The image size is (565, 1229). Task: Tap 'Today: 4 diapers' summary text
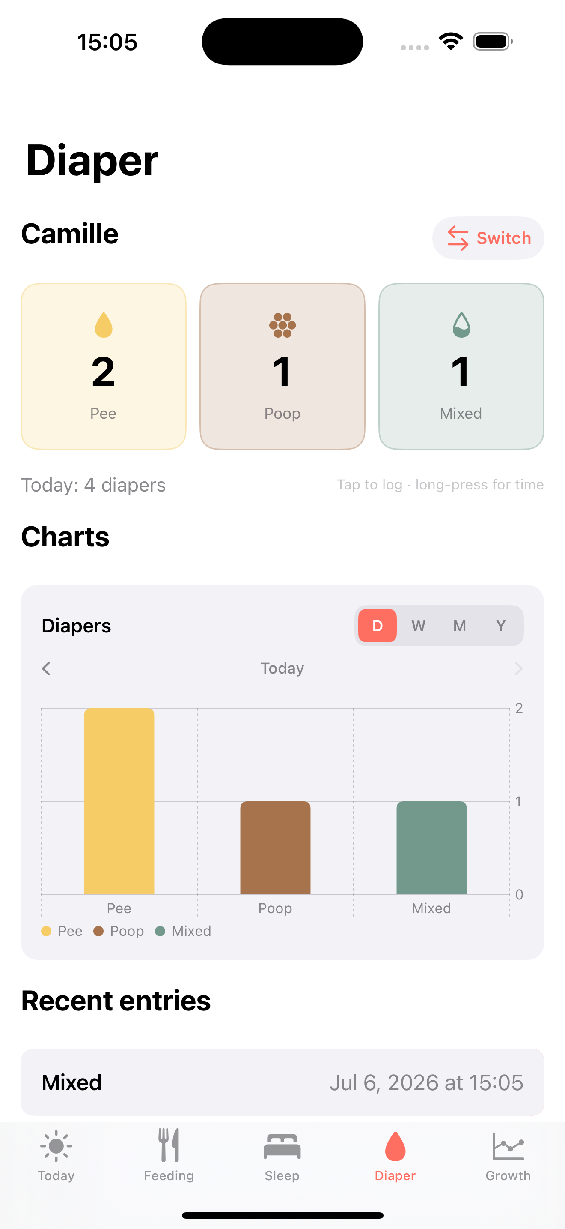93,485
